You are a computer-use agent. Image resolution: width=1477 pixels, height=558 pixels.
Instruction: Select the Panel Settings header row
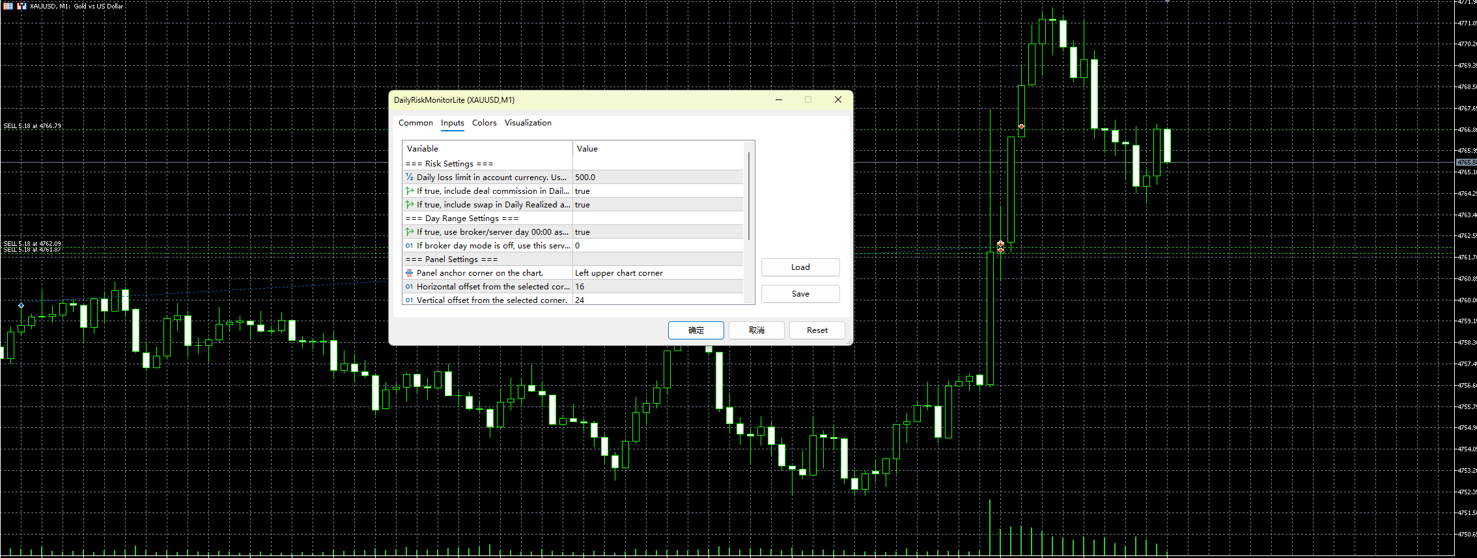(x=573, y=259)
